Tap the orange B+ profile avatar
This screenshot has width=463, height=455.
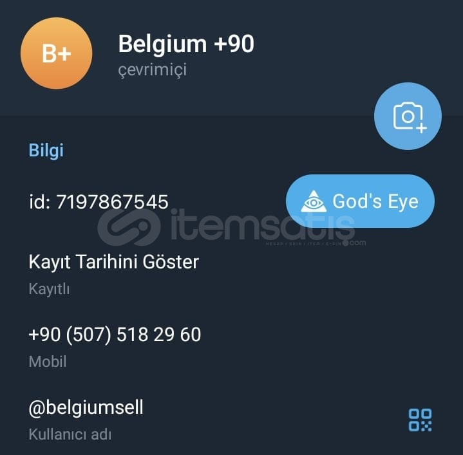coord(57,53)
